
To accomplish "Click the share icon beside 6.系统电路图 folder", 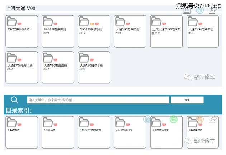I will coord(213,120).
